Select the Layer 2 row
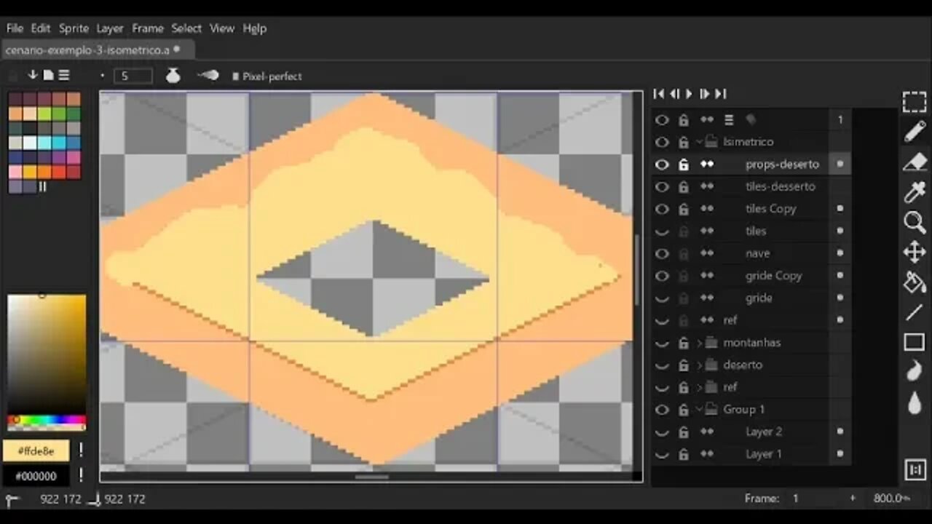This screenshot has width=932, height=524. (x=751, y=432)
